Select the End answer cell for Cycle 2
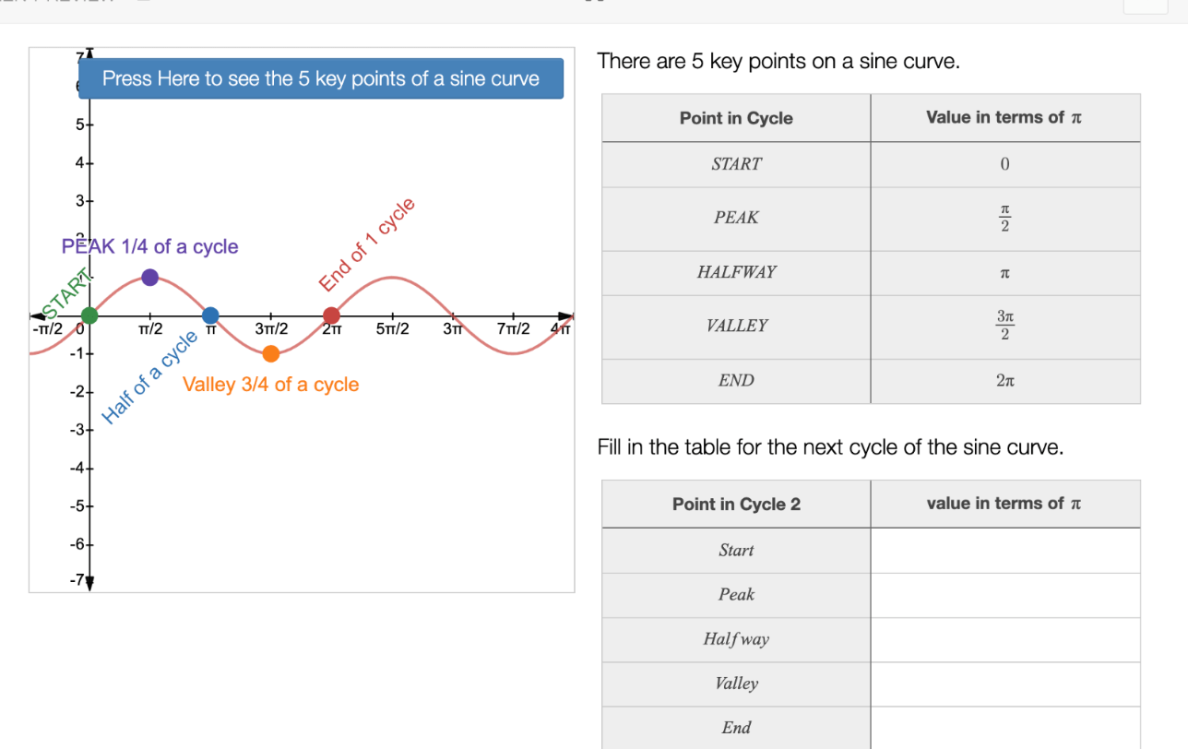Image resolution: width=1188 pixels, height=749 pixels. coord(1005,728)
